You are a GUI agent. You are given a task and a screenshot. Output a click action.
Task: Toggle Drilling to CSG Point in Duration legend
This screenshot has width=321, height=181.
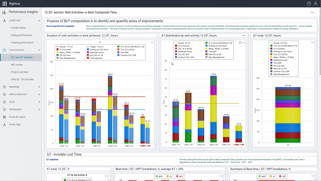click(98, 50)
